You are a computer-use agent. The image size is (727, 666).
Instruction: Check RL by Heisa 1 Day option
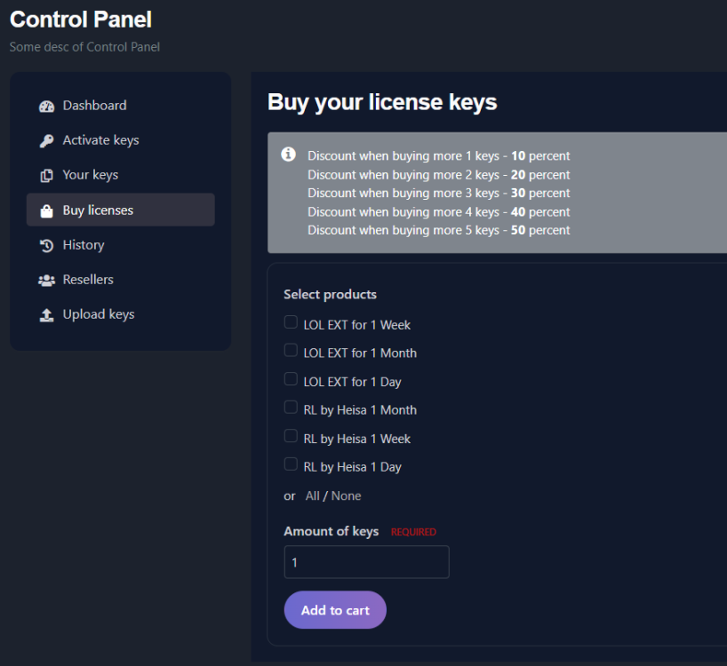tap(291, 464)
